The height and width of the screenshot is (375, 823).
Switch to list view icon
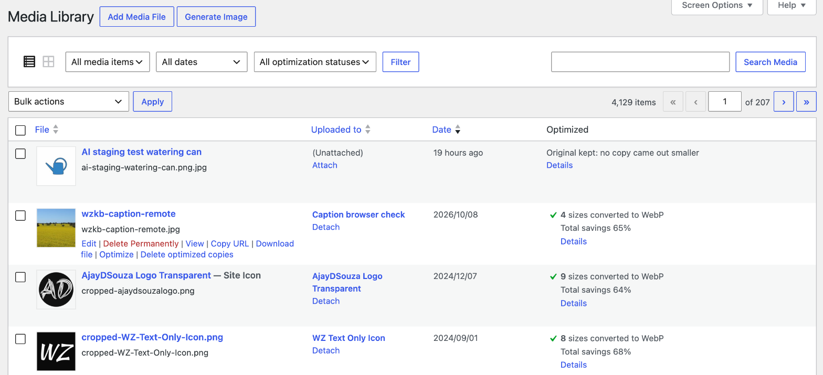coord(29,62)
